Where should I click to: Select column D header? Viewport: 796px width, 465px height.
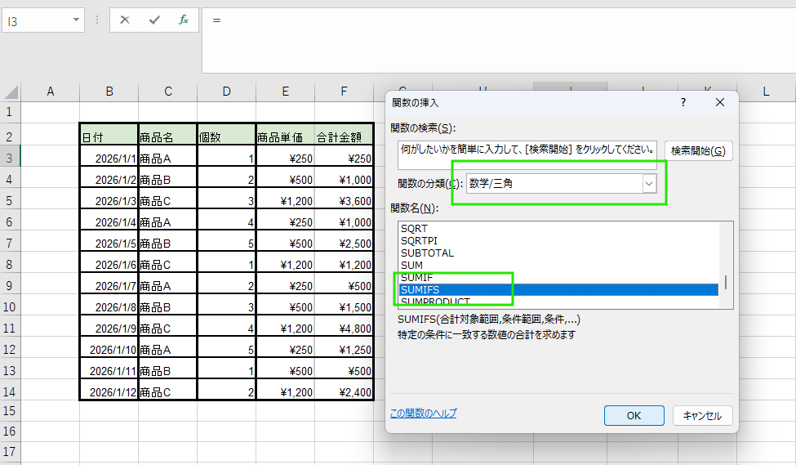[x=226, y=92]
